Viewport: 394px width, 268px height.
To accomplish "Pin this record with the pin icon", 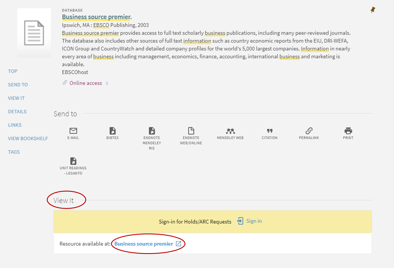I will coord(372,9).
